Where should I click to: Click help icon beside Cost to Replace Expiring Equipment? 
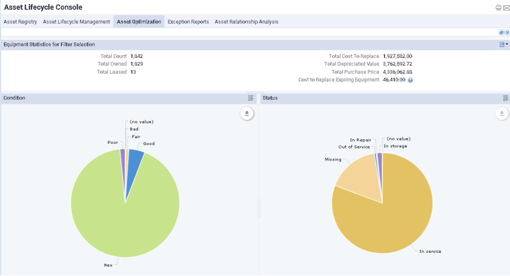click(410, 80)
